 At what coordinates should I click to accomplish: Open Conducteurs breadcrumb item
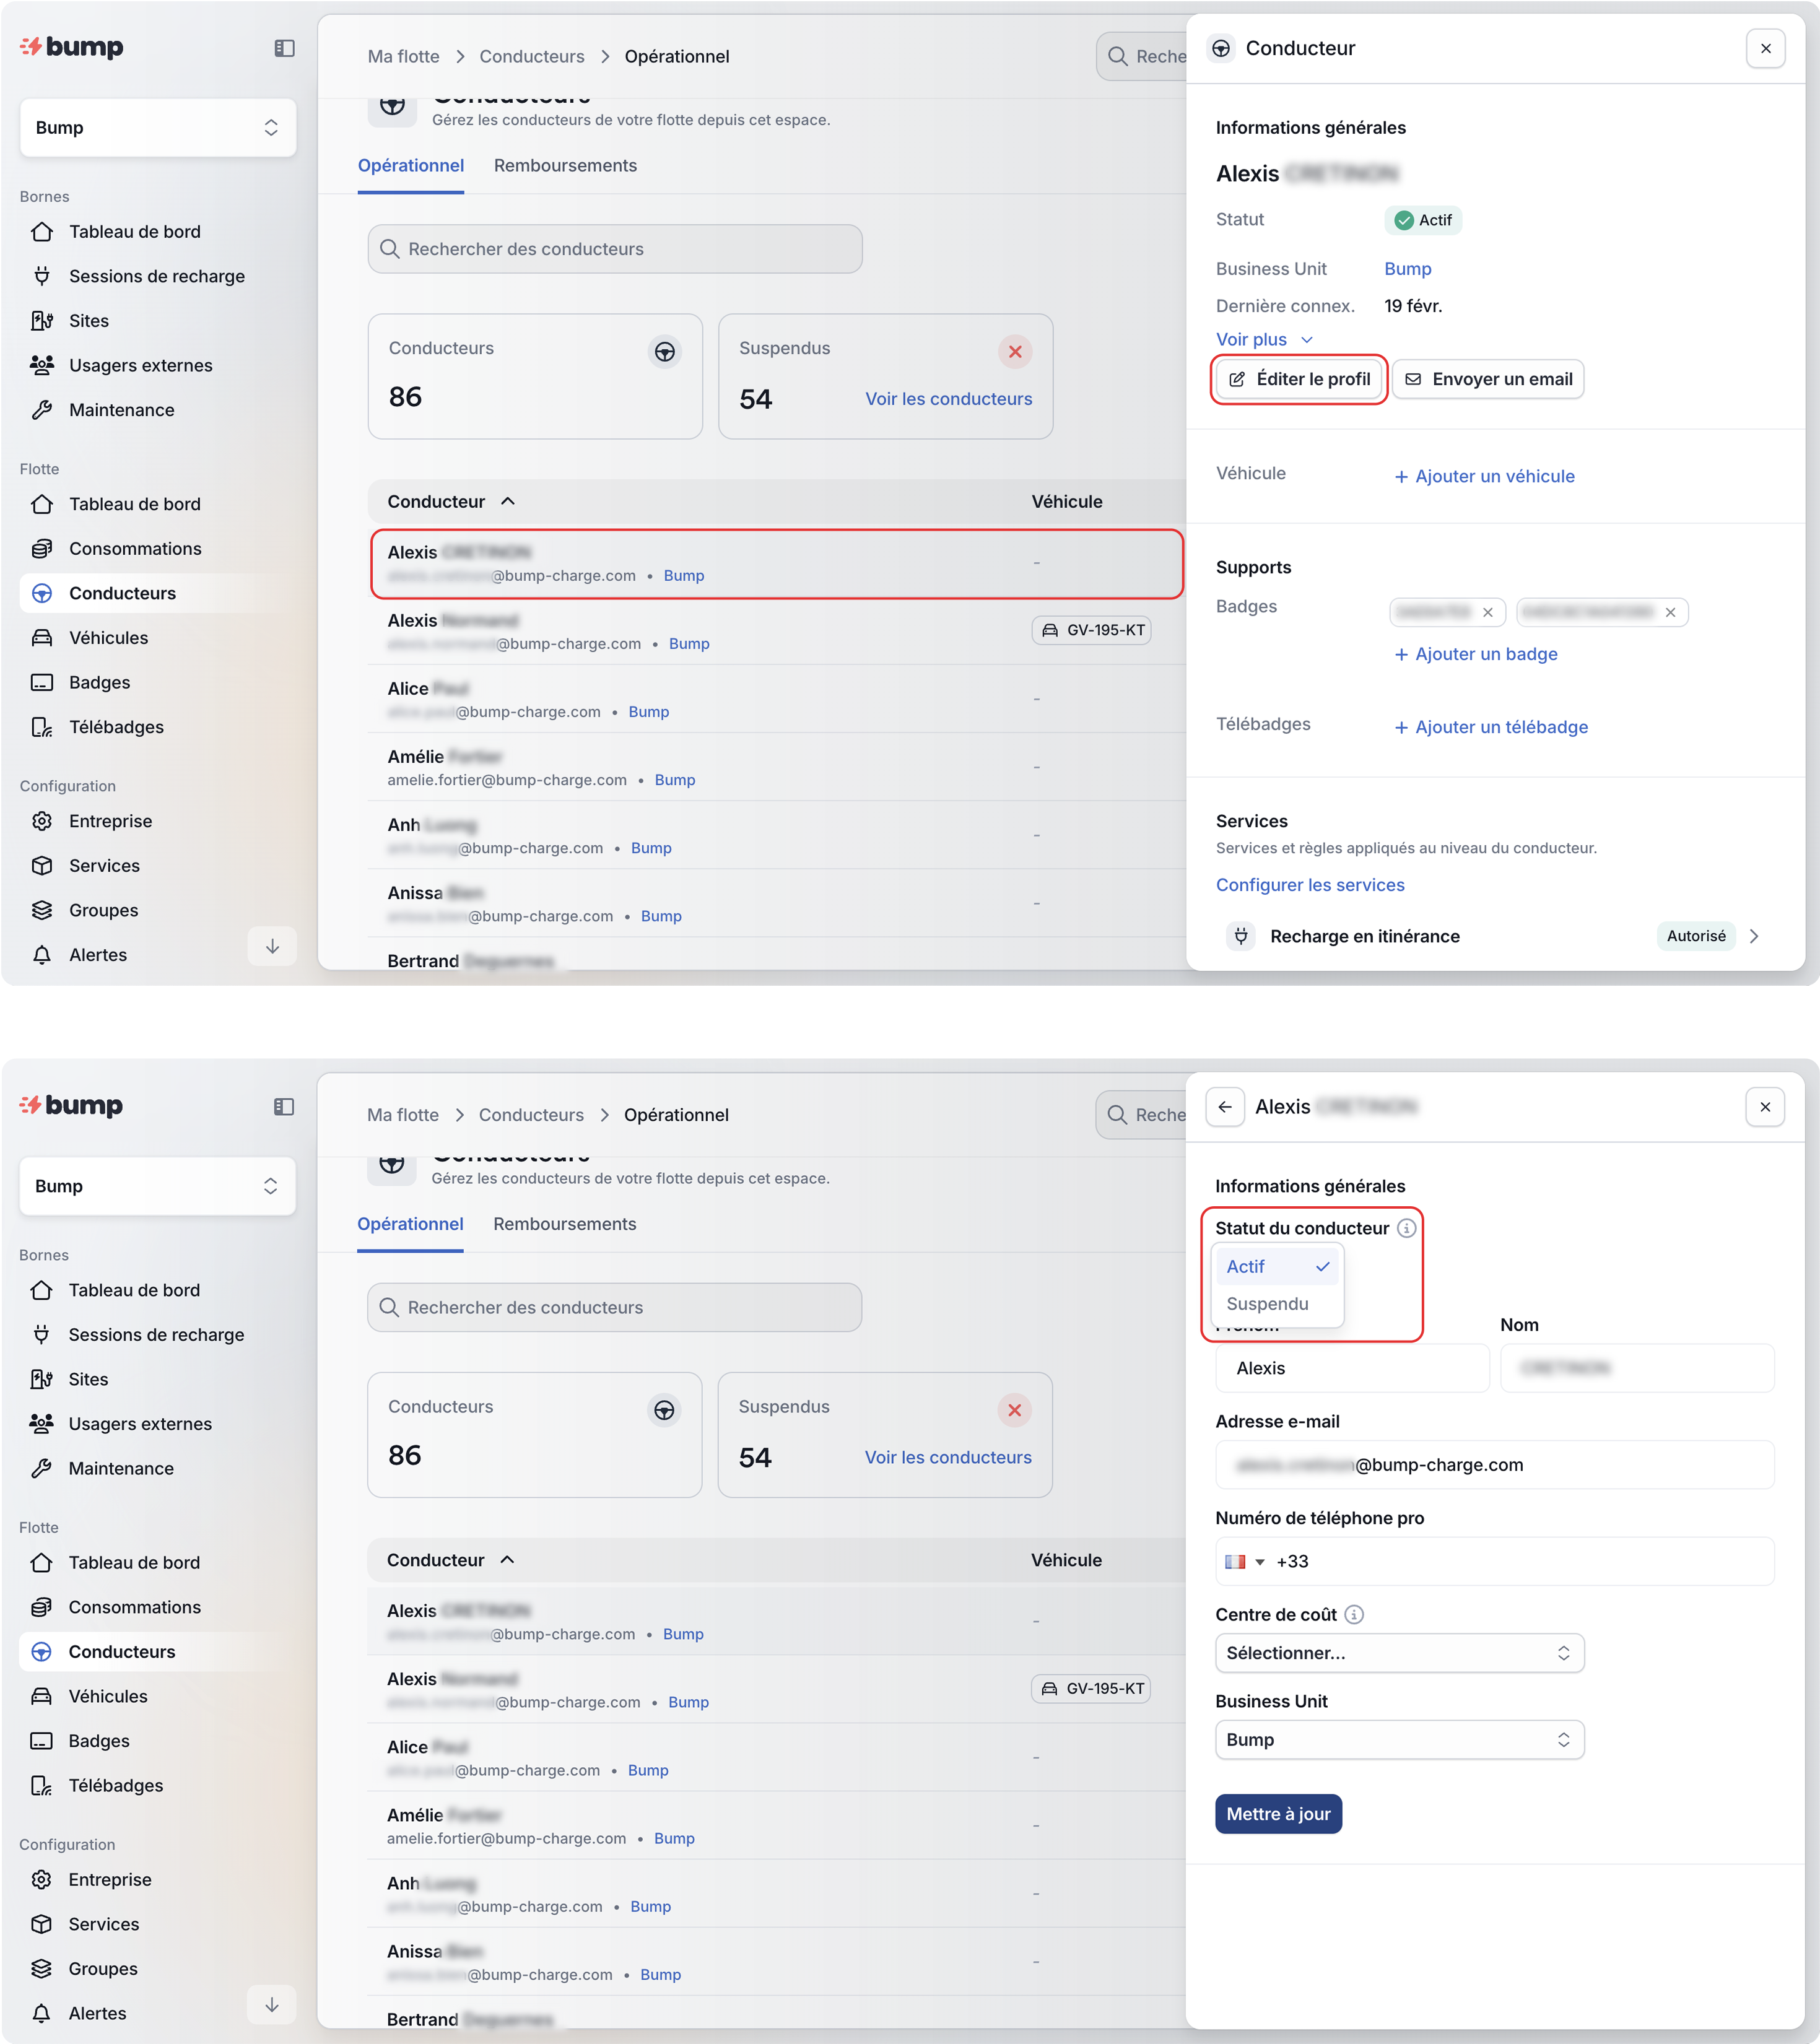tap(531, 57)
